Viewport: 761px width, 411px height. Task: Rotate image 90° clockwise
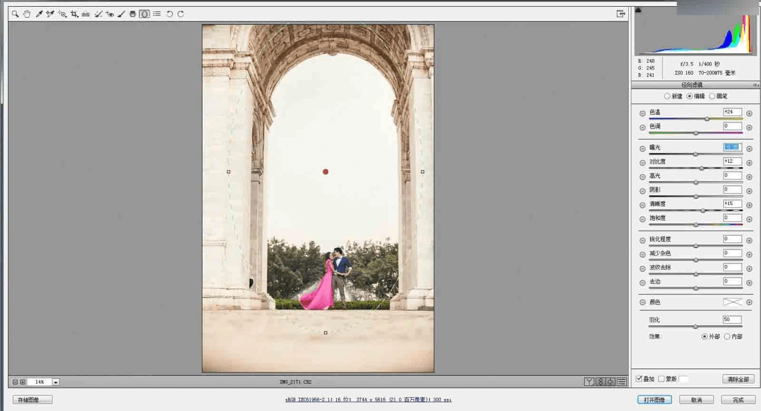(181, 14)
